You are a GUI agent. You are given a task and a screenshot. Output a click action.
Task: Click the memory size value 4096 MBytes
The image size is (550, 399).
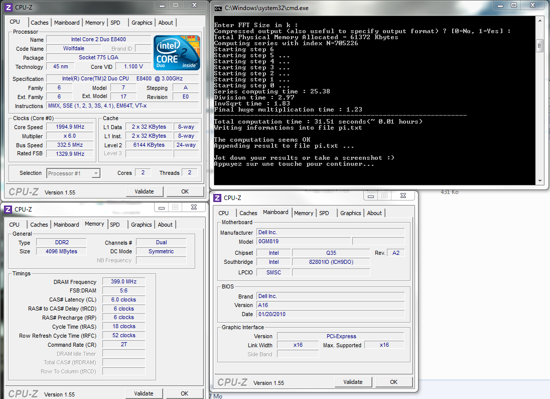61,251
